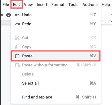The height and width of the screenshot is (105, 112).
Task: Open the Add-ons menu
Action: [x=90, y=5]
